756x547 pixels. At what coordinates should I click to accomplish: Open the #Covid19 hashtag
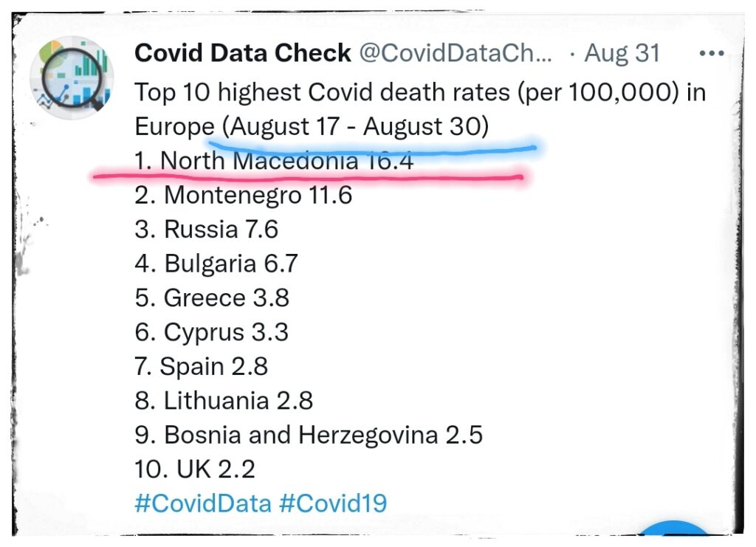point(333,503)
